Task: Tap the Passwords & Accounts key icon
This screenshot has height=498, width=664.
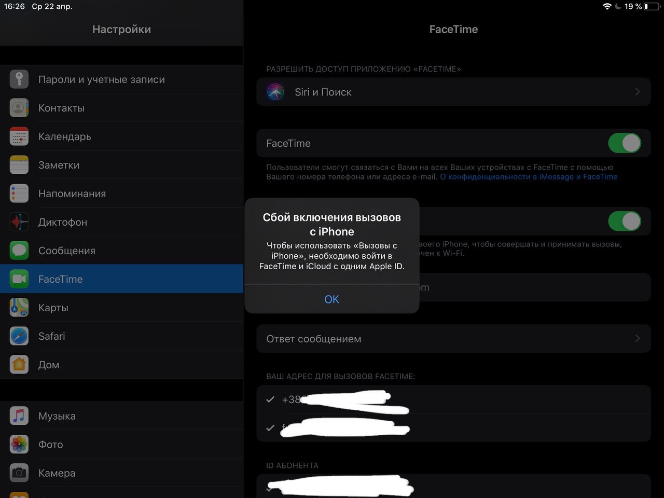Action: (x=19, y=79)
